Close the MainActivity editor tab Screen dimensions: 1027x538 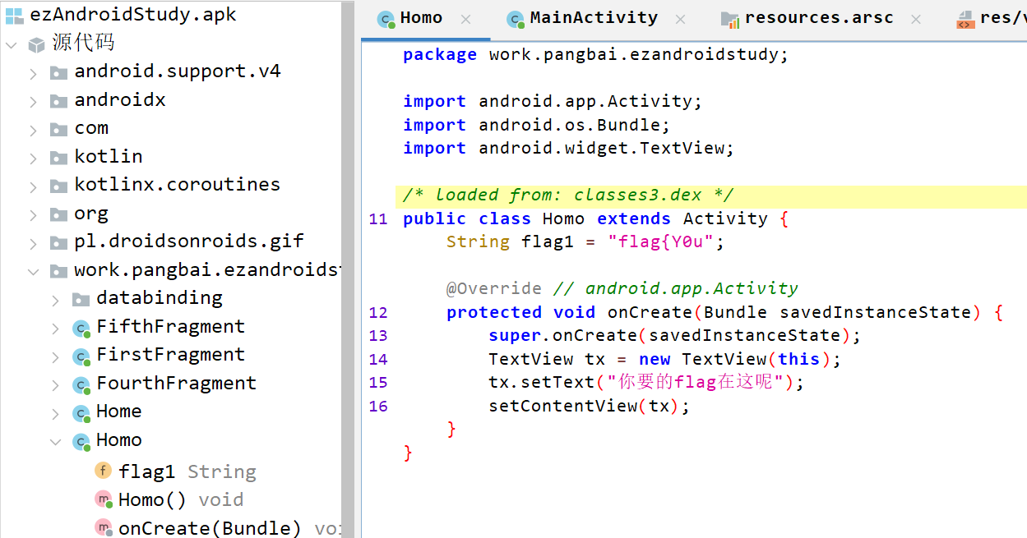(x=681, y=19)
